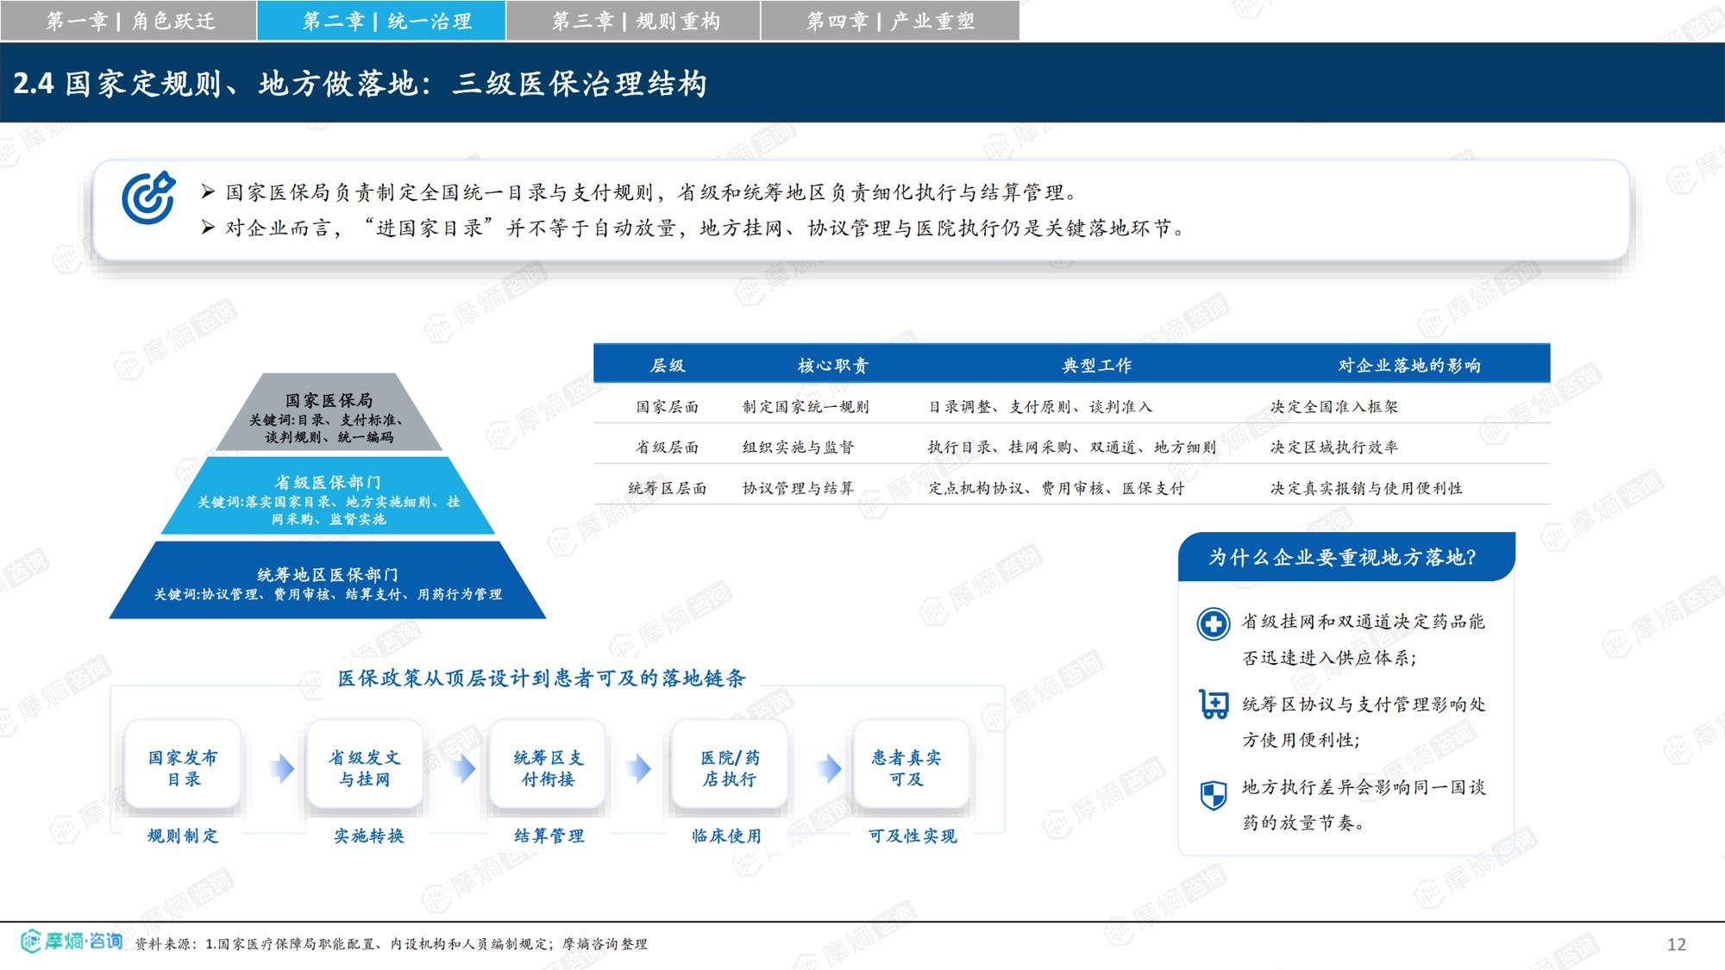Click the 统筹区层面 table row label
This screenshot has width=1725, height=970.
[668, 488]
